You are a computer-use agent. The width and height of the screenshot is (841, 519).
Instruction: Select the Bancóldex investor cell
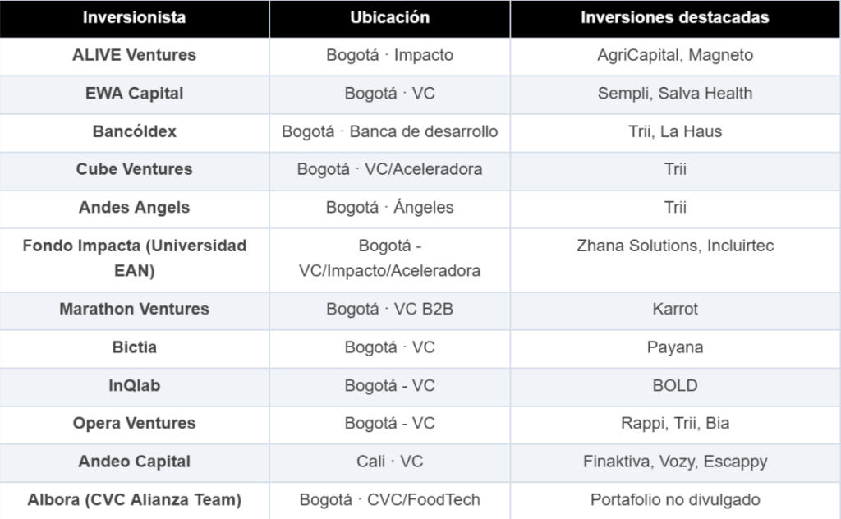point(134,131)
